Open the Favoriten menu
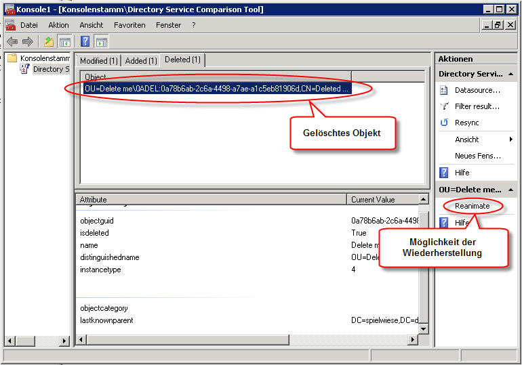This screenshot has width=522, height=365. 129,25
